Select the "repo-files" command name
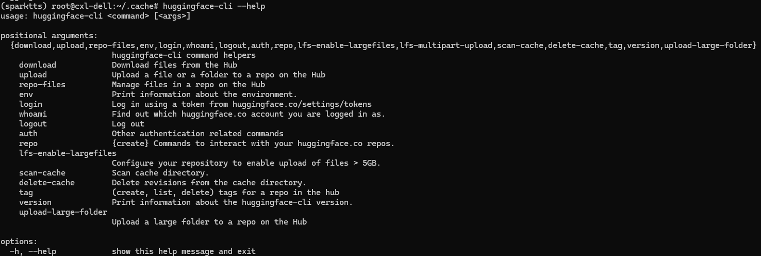This screenshot has width=761, height=256. (x=42, y=85)
